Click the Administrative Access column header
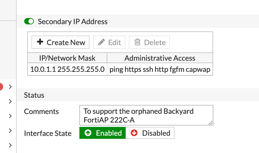Screen dimensions: 259x153 pos(160,58)
